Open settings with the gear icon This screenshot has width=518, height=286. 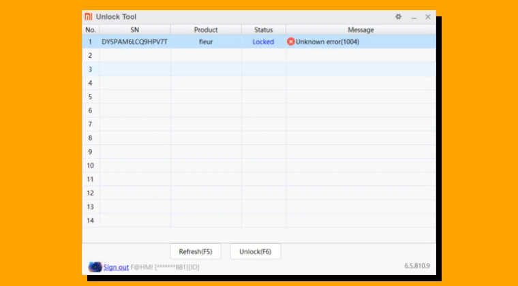click(398, 17)
